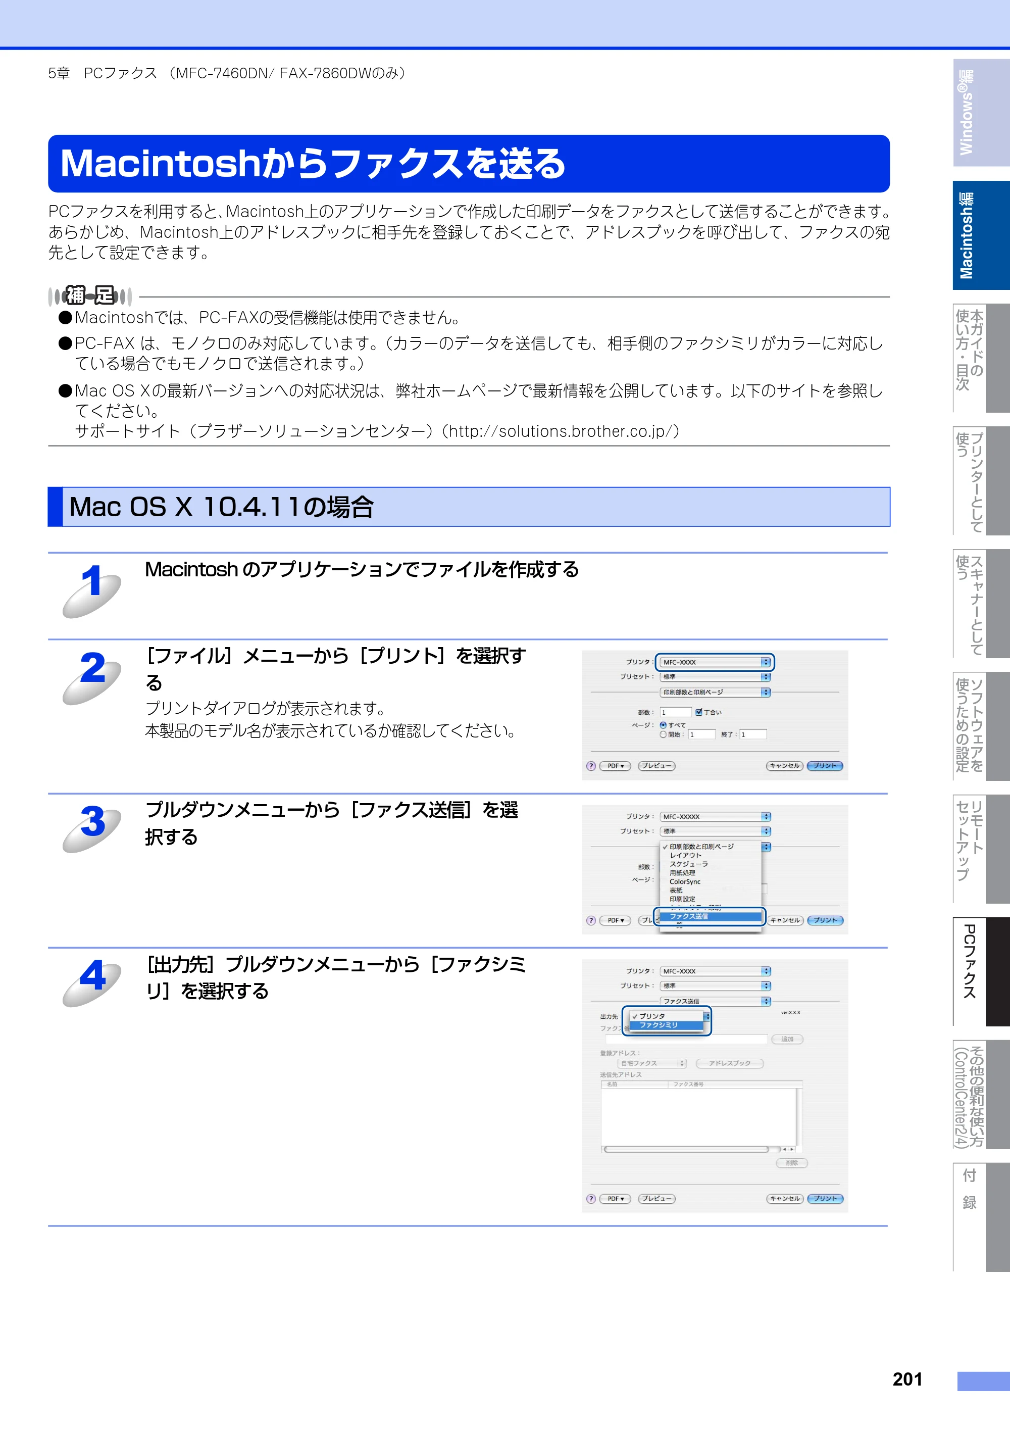Select プリンタ in the 出力先 menu

[666, 1016]
